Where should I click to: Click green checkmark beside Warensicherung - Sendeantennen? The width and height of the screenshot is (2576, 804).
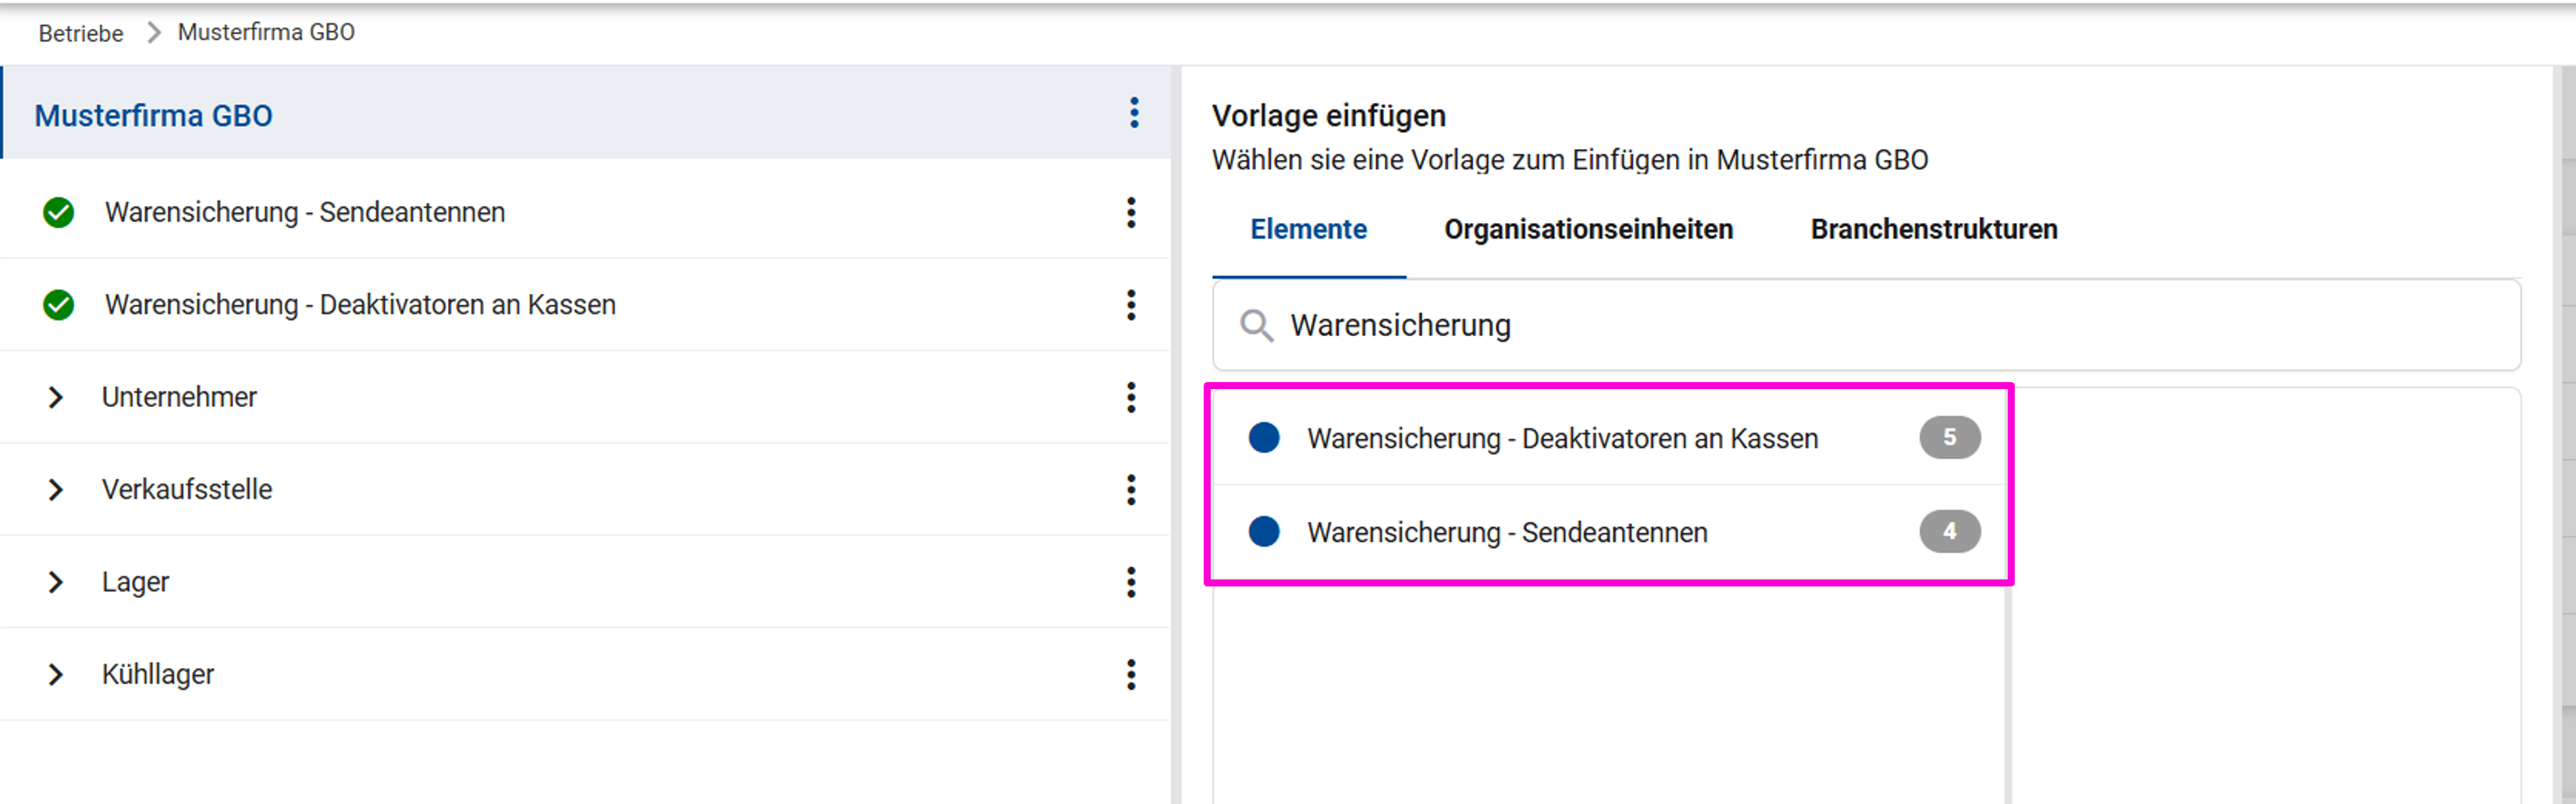coord(59,213)
